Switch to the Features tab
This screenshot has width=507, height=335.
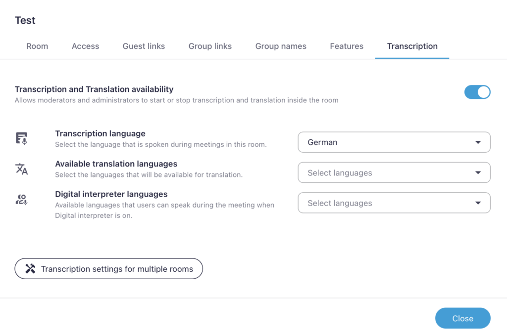347,46
